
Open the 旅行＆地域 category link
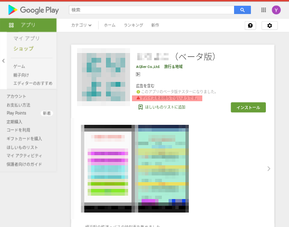[173, 67]
